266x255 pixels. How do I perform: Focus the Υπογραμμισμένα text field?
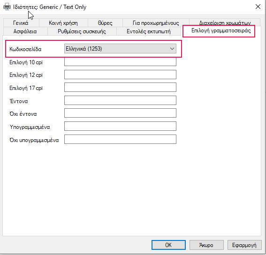(x=120, y=126)
